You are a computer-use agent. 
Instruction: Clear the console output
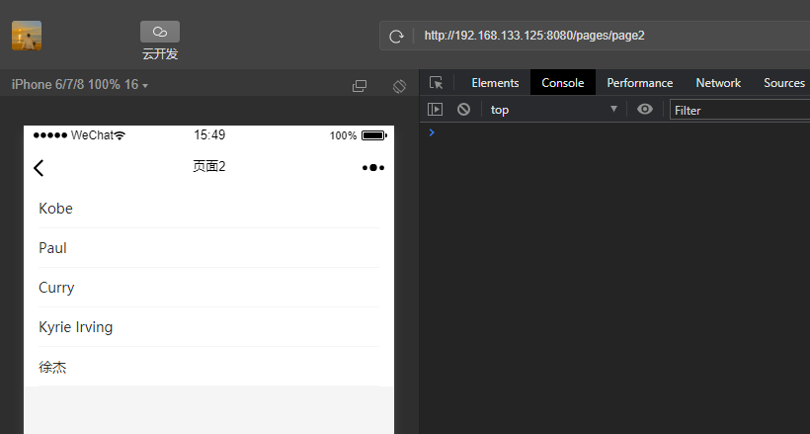[x=463, y=109]
